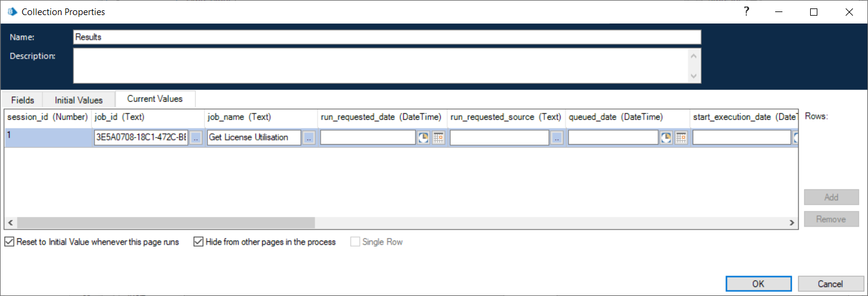Click the job_name (Text) column header

click(x=261, y=117)
